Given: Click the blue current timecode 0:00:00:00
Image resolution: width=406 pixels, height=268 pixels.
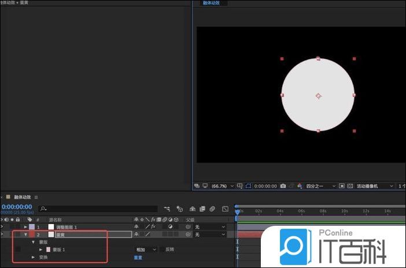Looking at the screenshot, I should pyautogui.click(x=16, y=206).
